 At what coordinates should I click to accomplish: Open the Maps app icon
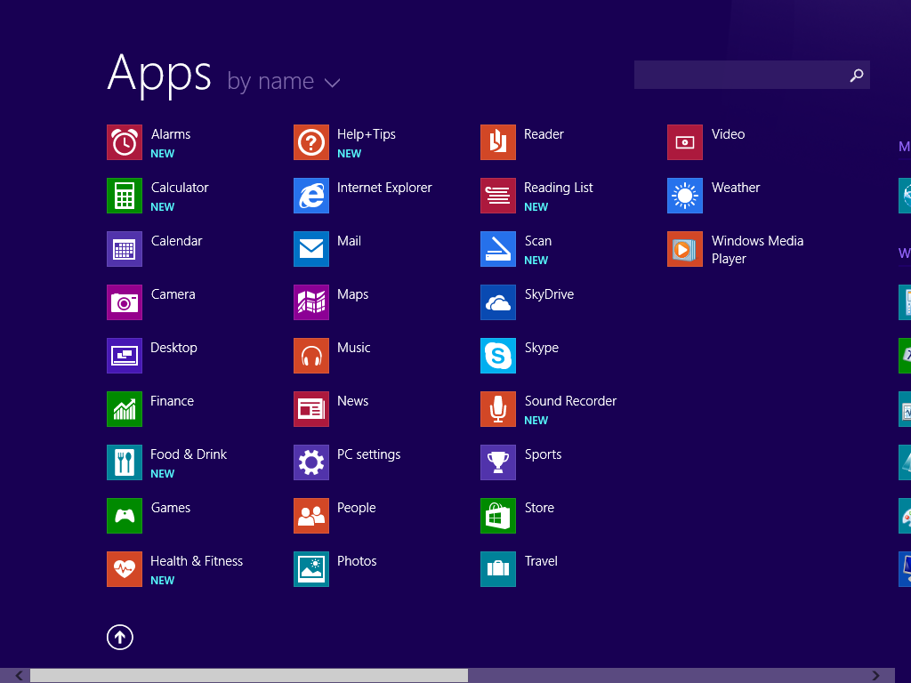coord(311,302)
